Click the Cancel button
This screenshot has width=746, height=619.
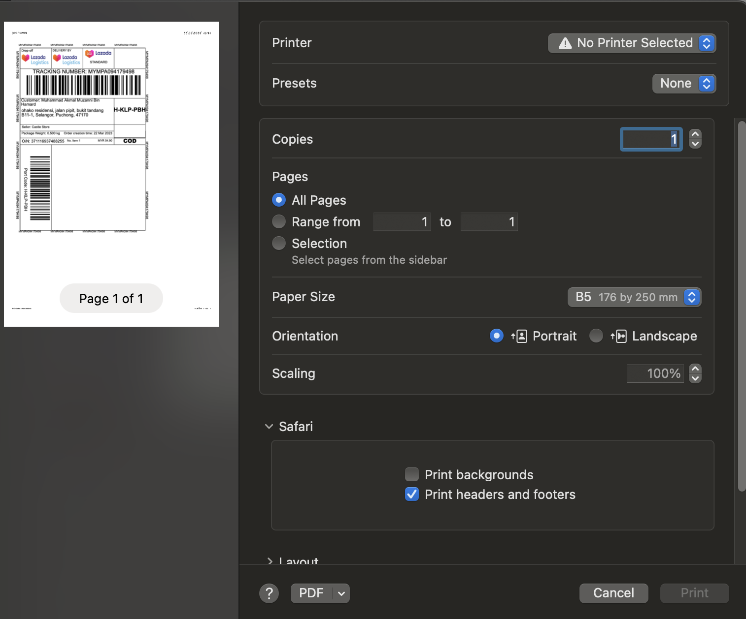pos(613,593)
